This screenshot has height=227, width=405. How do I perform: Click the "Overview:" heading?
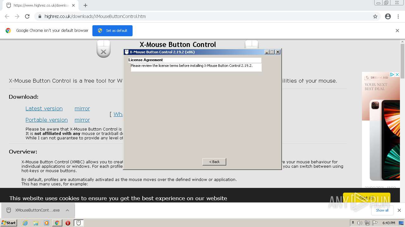point(23,152)
